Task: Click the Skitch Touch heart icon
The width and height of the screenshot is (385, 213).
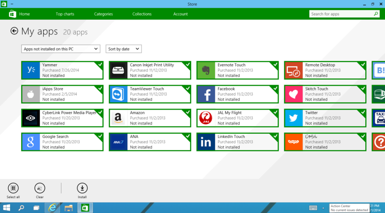Action: point(294,94)
